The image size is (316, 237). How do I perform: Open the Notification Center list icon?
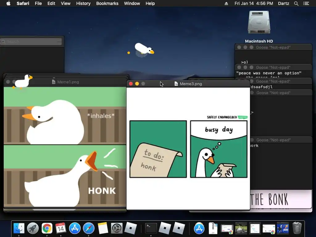pos(306,3)
